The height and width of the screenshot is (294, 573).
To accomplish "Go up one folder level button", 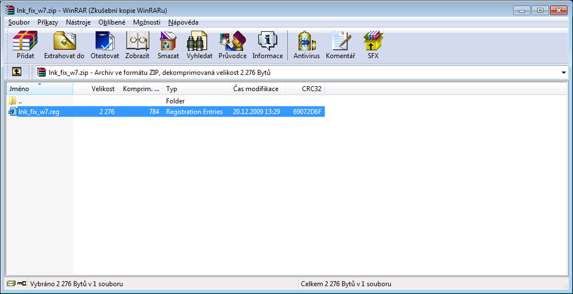I will click(x=16, y=72).
